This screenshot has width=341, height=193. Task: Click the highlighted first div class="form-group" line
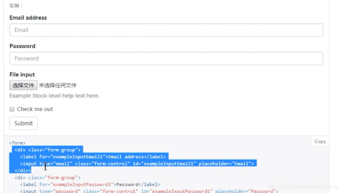pos(47,150)
